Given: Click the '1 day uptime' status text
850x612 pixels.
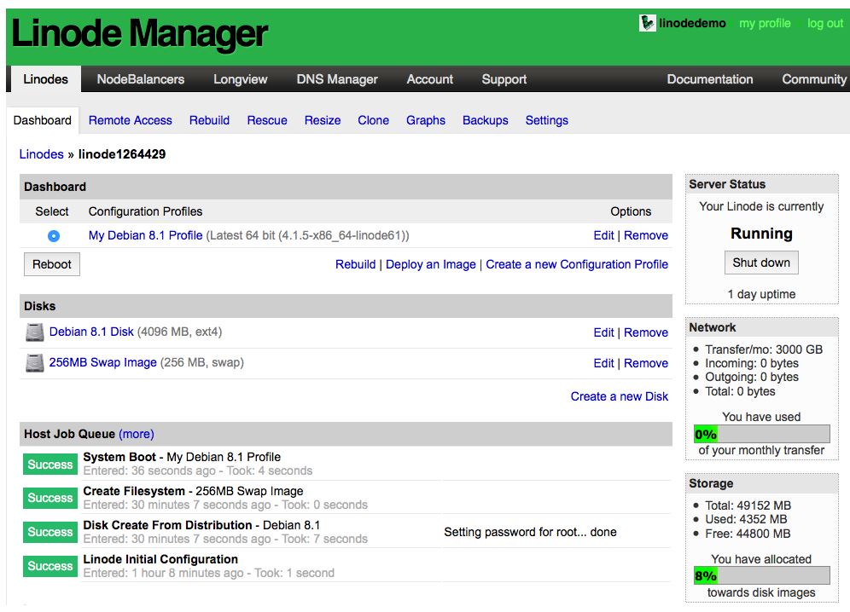Looking at the screenshot, I should click(x=761, y=294).
